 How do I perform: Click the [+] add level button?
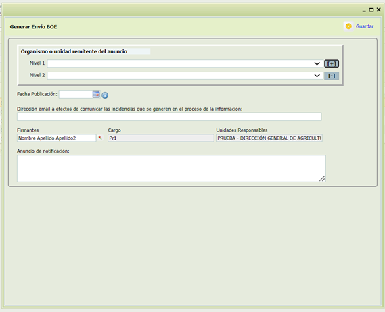point(332,63)
